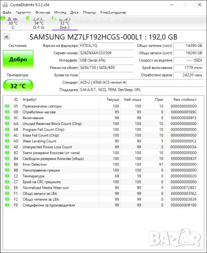Viewport: 207px width, 253px height.
Task: Click the status circle for attribute 05
Action: [x=7, y=106]
